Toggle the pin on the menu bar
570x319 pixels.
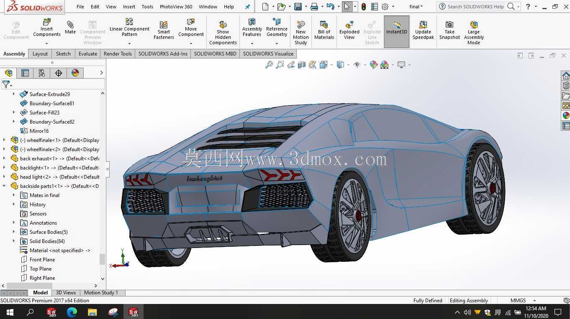(x=247, y=7)
